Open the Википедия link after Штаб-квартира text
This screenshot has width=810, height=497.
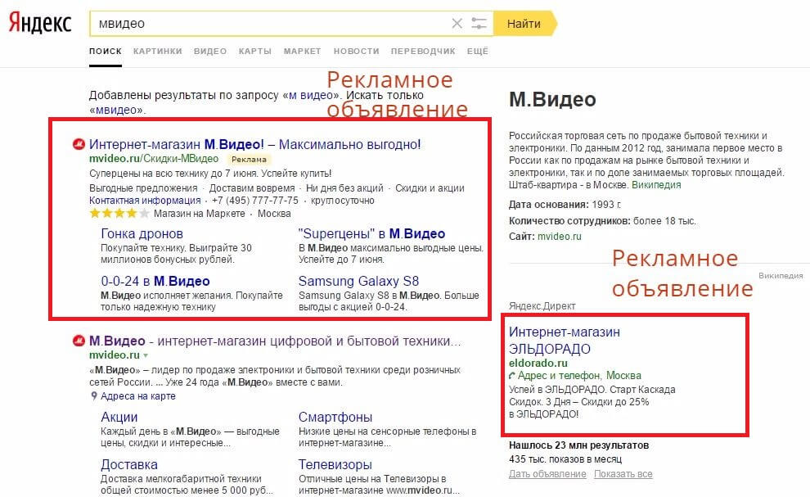pos(656,185)
